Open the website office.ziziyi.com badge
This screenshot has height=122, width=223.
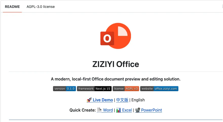[159, 89]
